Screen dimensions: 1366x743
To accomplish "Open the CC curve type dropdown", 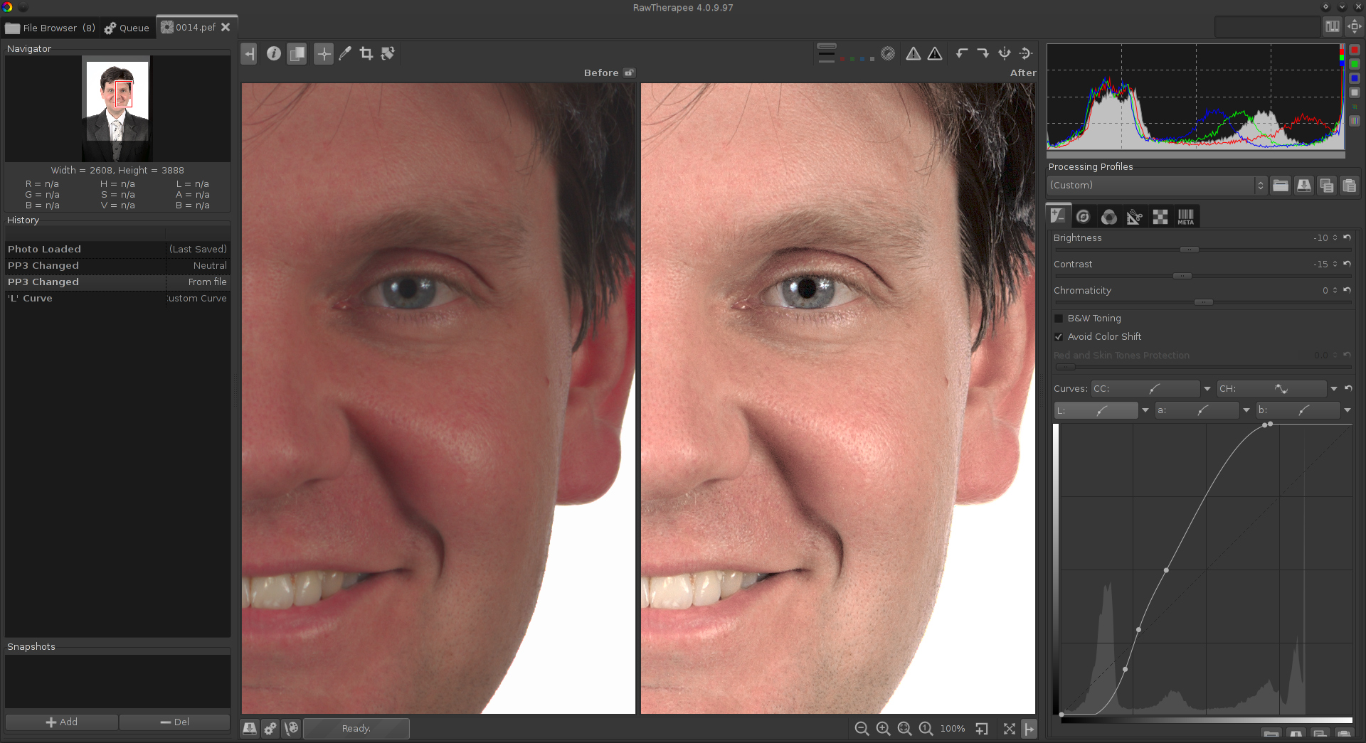I will [x=1207, y=389].
